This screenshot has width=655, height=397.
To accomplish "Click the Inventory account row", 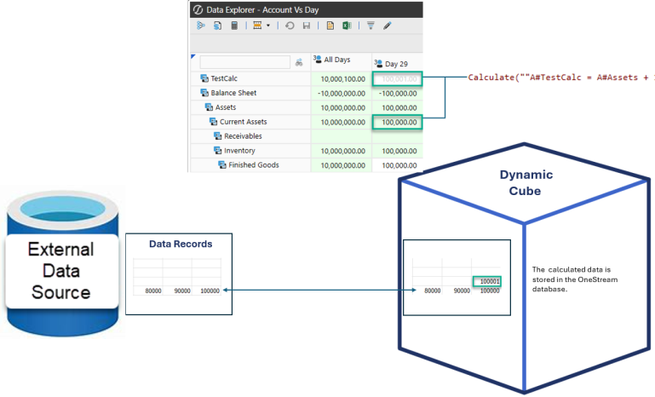I will [239, 151].
